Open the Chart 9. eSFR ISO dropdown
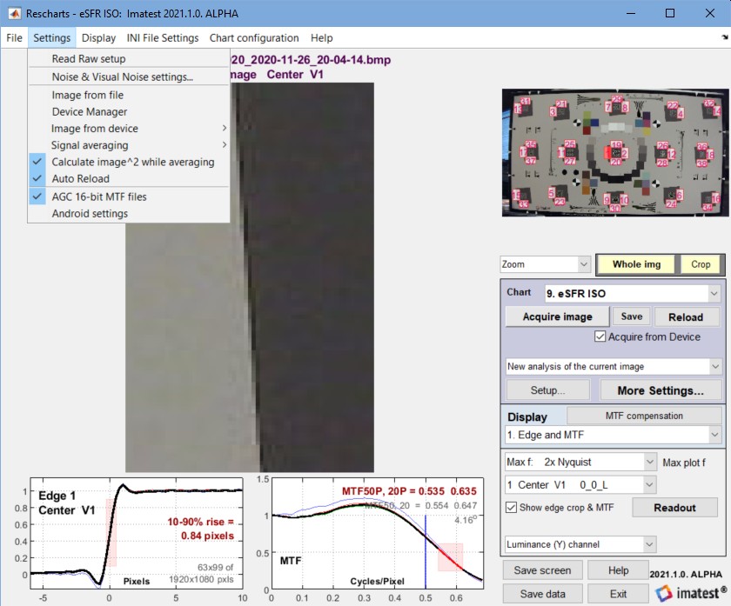Viewport: 731px width, 606px height. tap(633, 294)
